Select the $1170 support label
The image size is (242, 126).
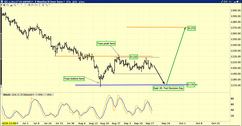(191, 85)
